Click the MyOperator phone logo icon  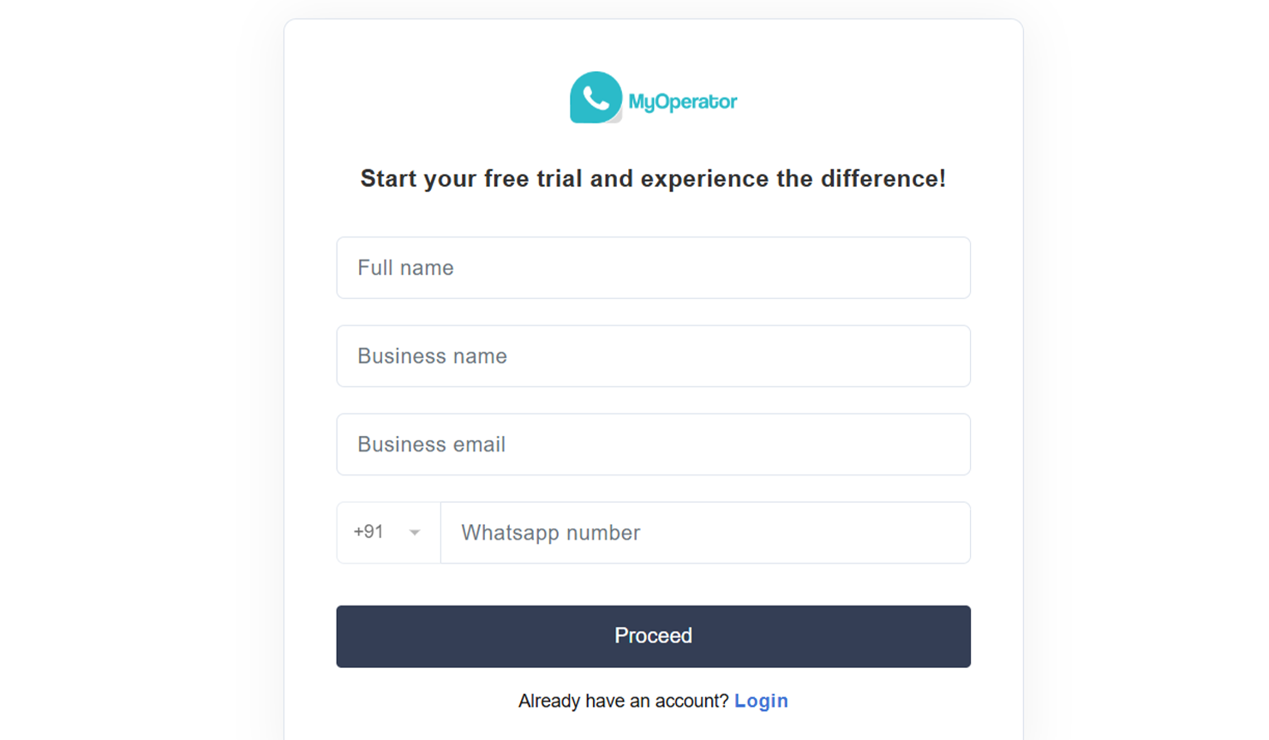pos(596,98)
